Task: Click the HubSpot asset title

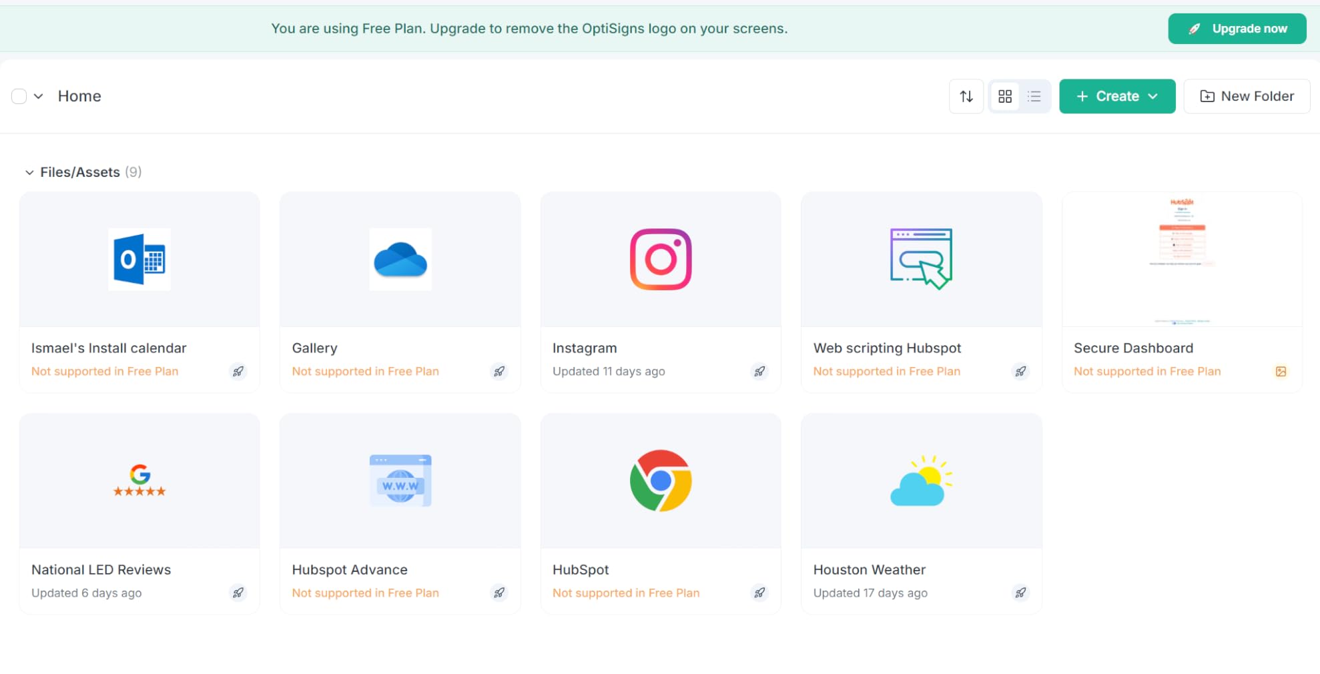Action: tap(581, 569)
